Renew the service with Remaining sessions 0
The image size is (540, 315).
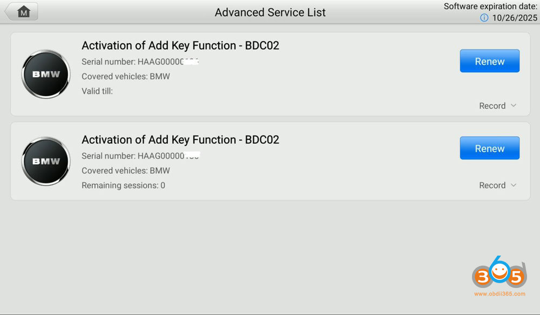pyautogui.click(x=489, y=148)
